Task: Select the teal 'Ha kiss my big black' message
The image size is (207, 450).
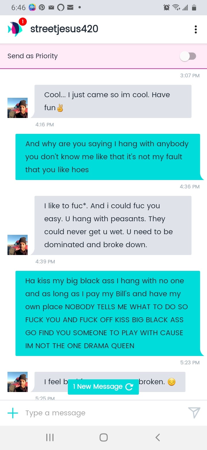Action: click(x=108, y=313)
